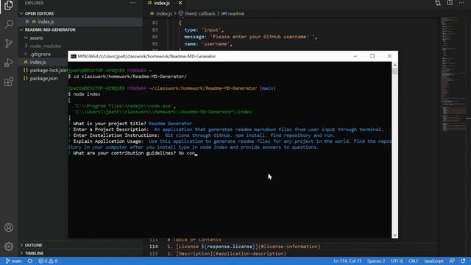
Task: Open changes icon in the editor title bar
Action: (438, 3)
